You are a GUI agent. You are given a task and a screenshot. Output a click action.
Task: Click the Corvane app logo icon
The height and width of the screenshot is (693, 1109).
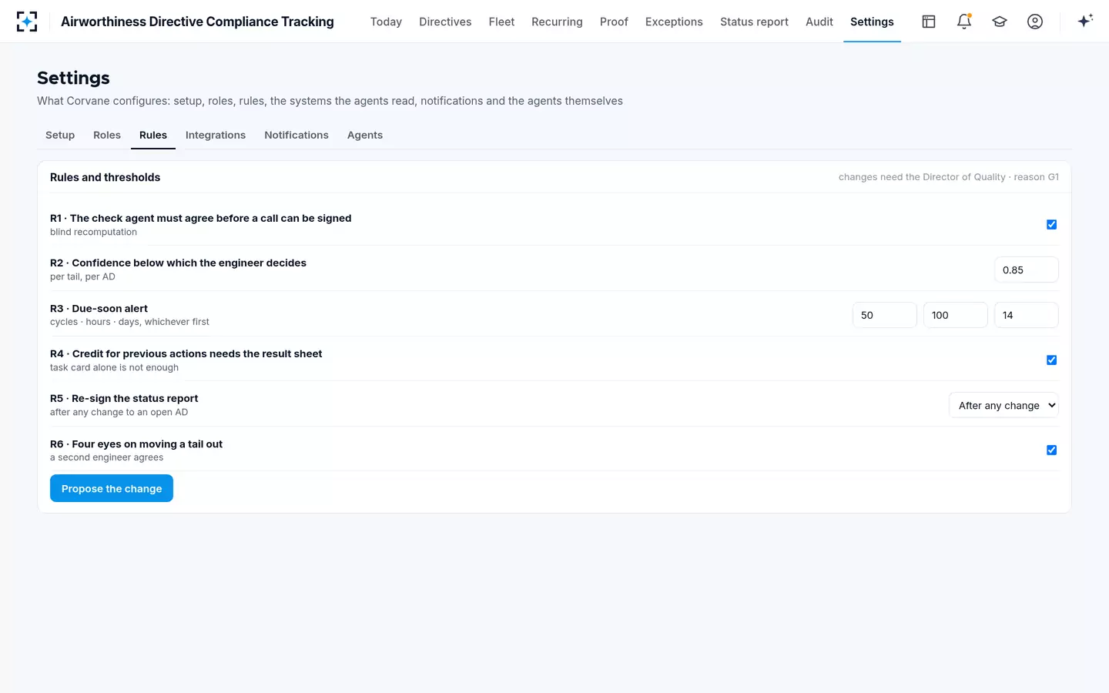click(x=27, y=22)
